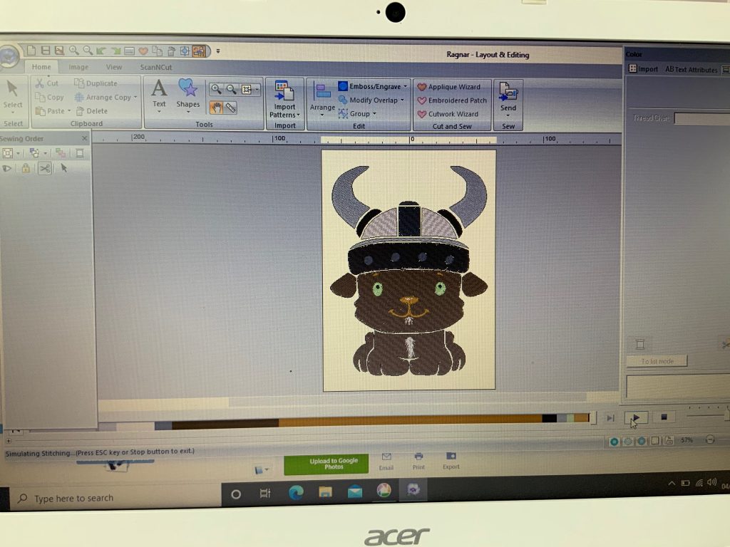730x547 pixels.
Task: Expand the zoom options dropdown arrow in Tools
Action: pos(257,89)
